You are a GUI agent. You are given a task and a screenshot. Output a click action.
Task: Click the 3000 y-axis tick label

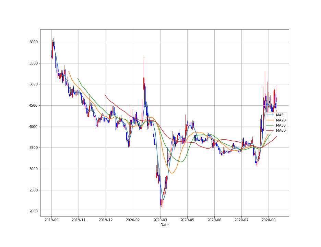click(34, 169)
